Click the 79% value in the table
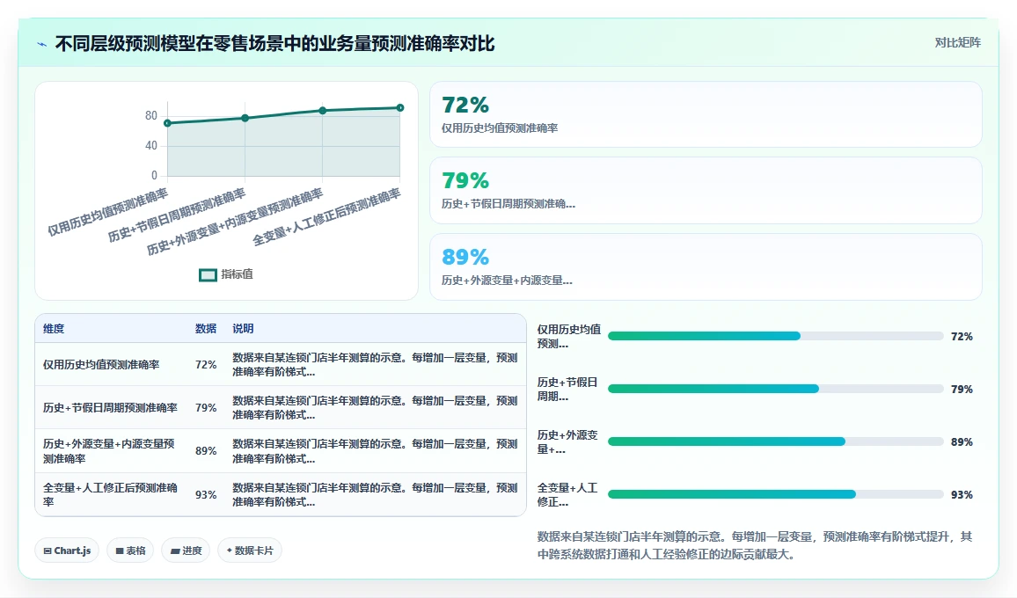 [x=206, y=408]
